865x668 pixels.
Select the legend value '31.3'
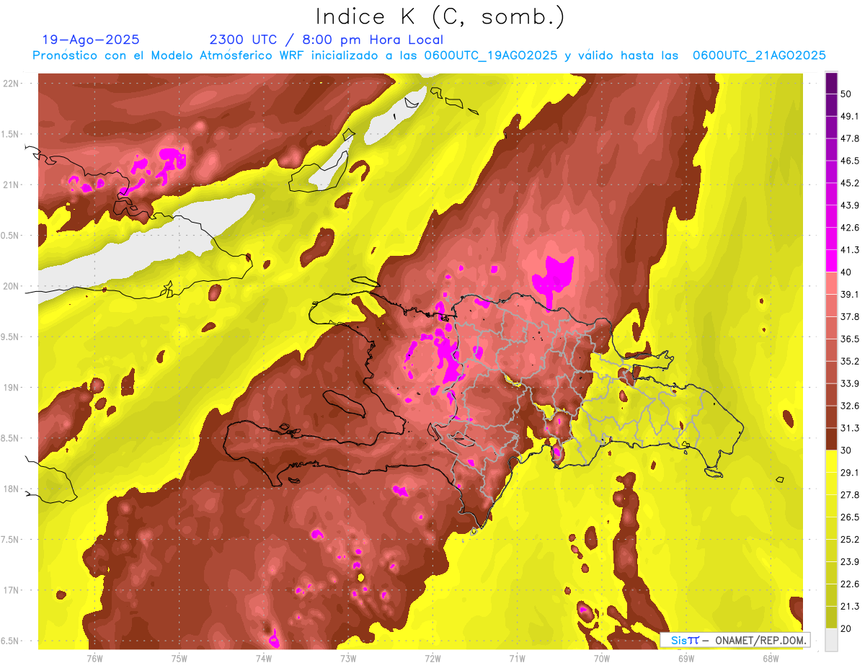pyautogui.click(x=850, y=429)
